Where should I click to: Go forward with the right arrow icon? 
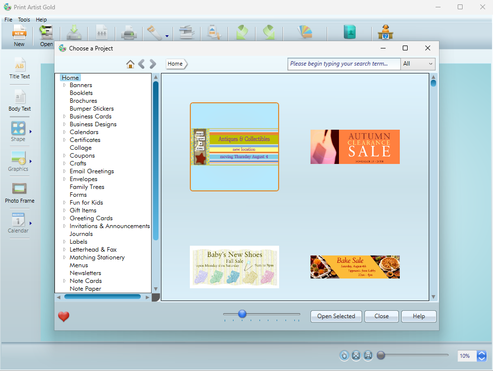tap(153, 64)
